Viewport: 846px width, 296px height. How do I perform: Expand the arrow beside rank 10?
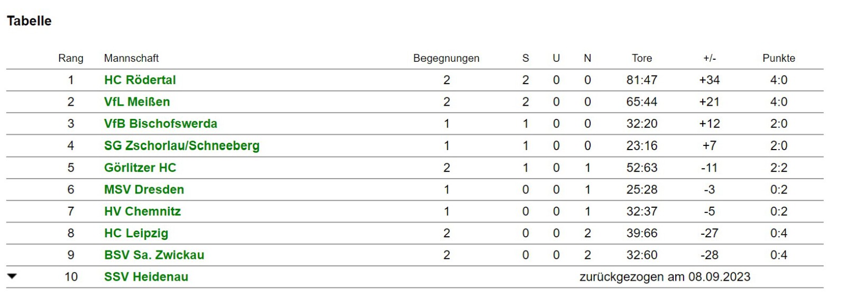12,276
